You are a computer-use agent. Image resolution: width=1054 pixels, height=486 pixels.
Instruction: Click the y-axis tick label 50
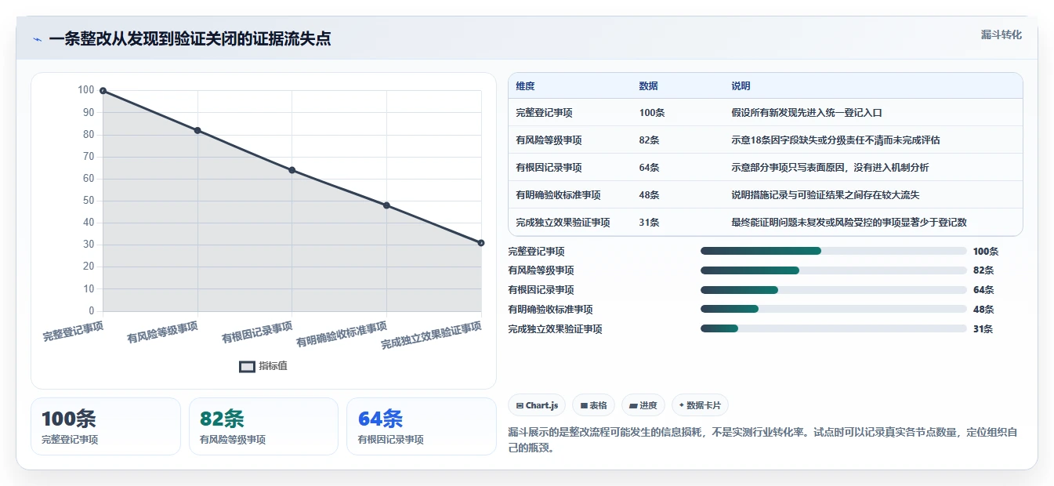pyautogui.click(x=89, y=201)
